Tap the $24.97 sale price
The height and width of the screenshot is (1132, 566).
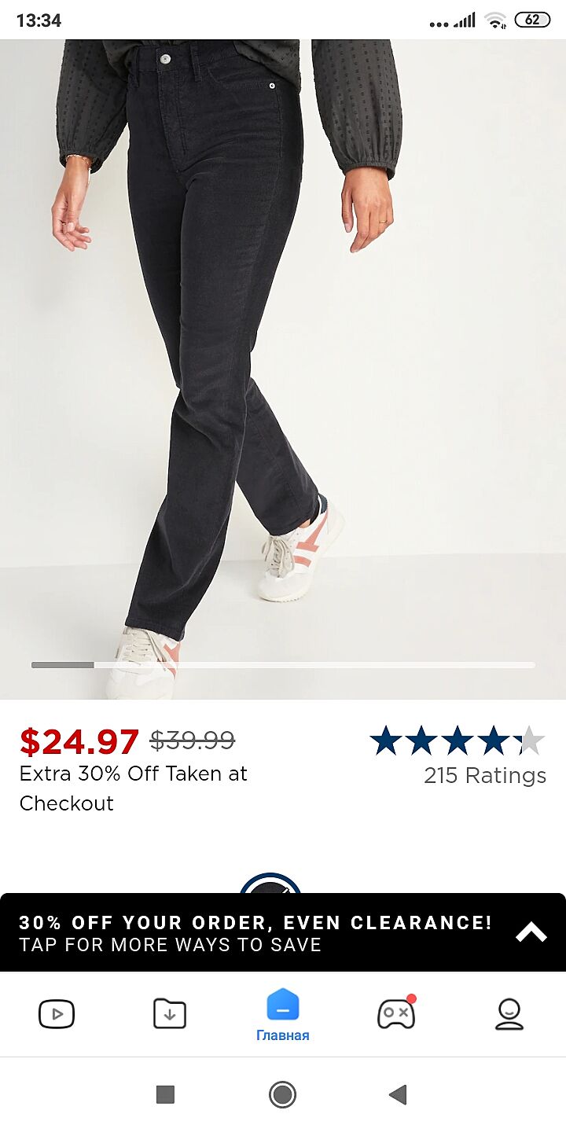(x=79, y=741)
